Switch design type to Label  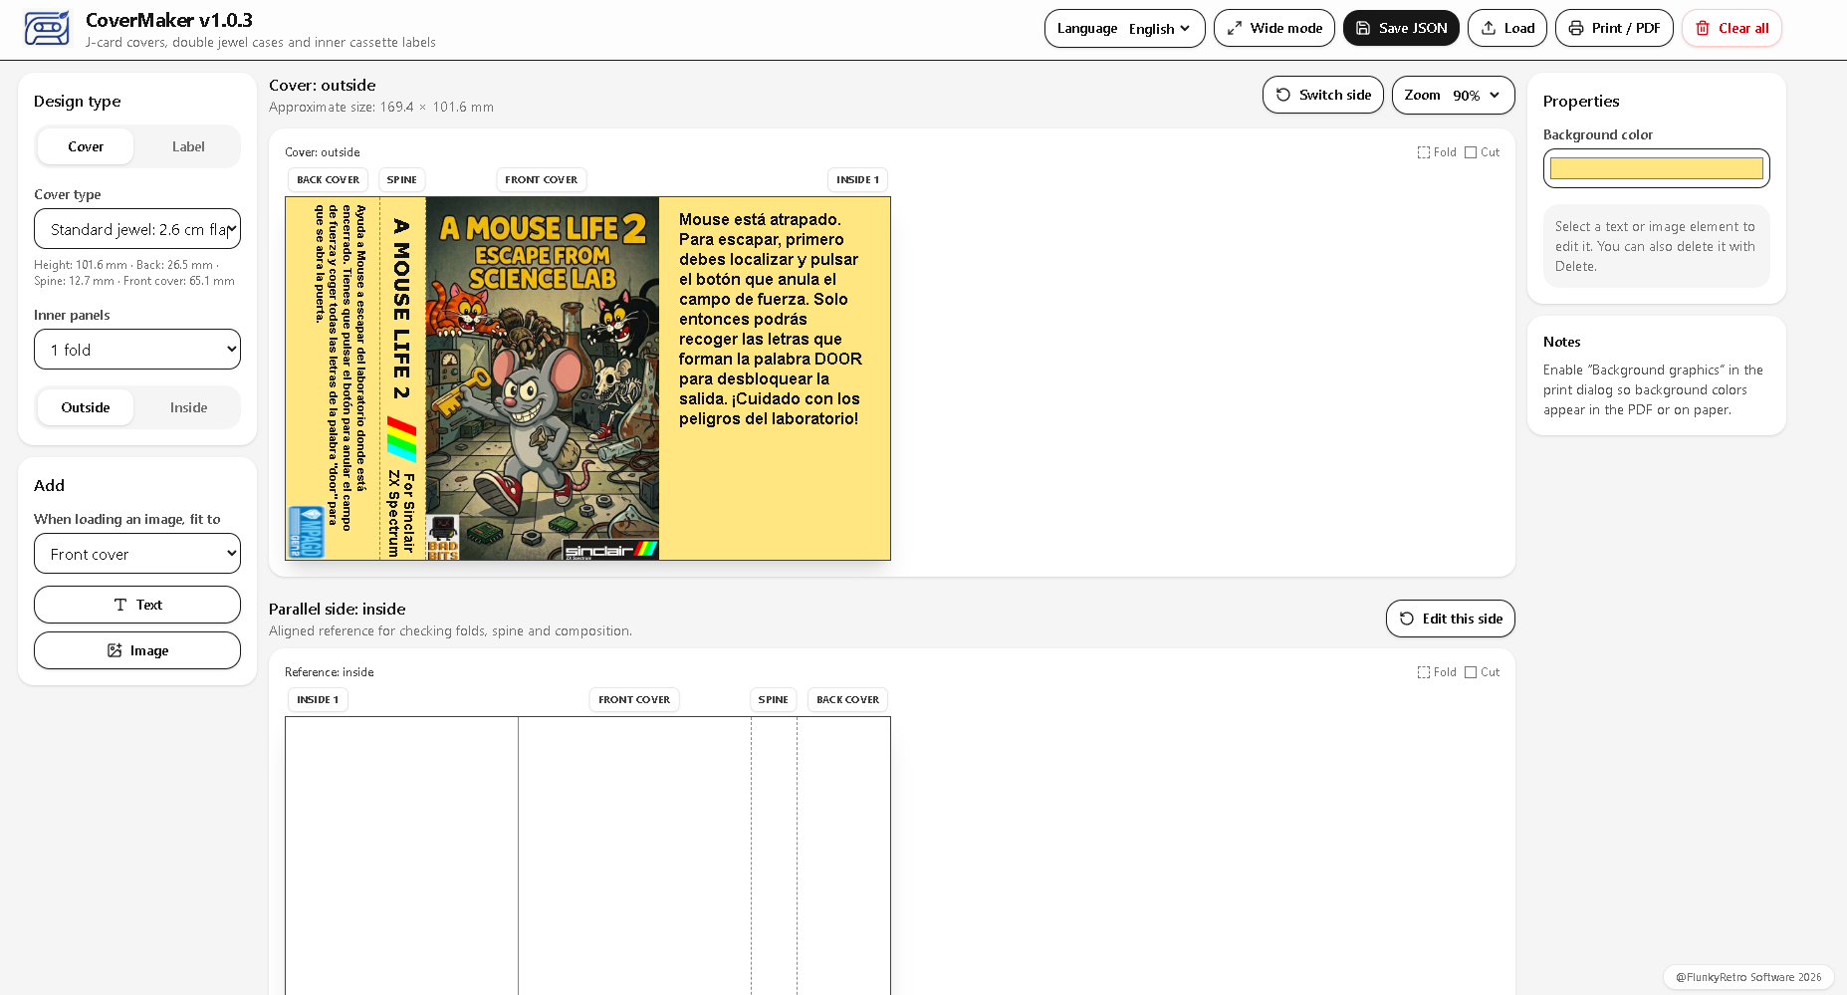(188, 146)
